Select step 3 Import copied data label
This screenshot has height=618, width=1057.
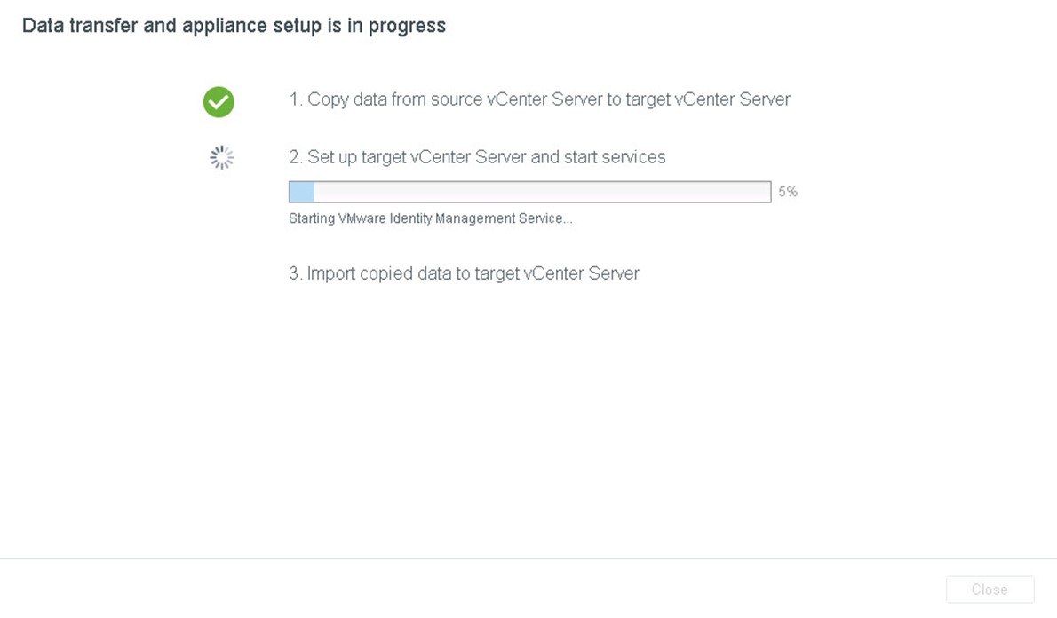(x=464, y=273)
